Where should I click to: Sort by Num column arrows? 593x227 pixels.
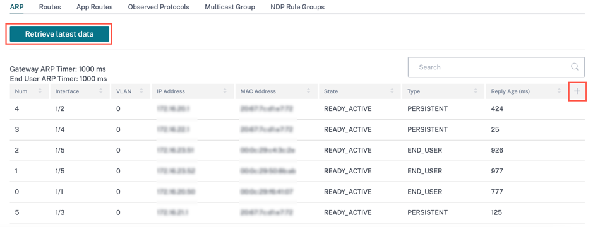click(x=40, y=91)
